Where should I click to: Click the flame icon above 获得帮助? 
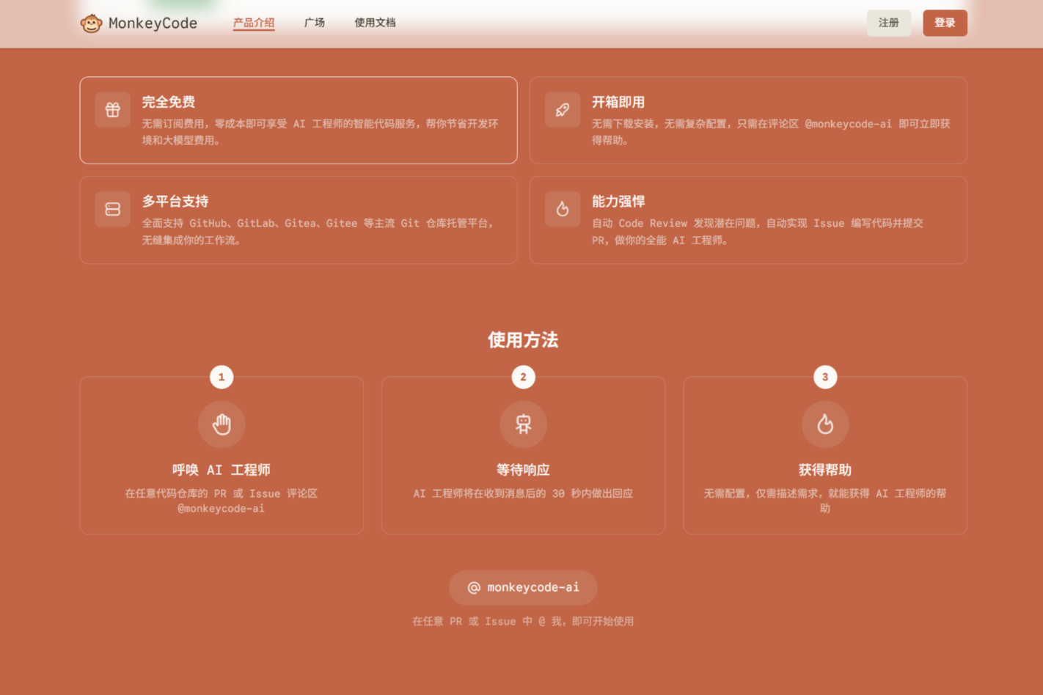point(825,424)
